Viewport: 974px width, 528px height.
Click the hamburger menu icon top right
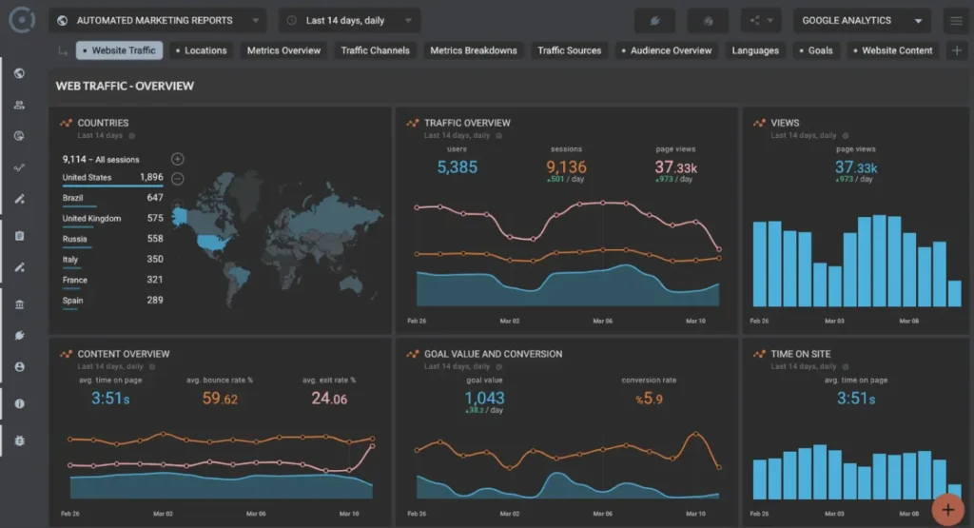[955, 21]
